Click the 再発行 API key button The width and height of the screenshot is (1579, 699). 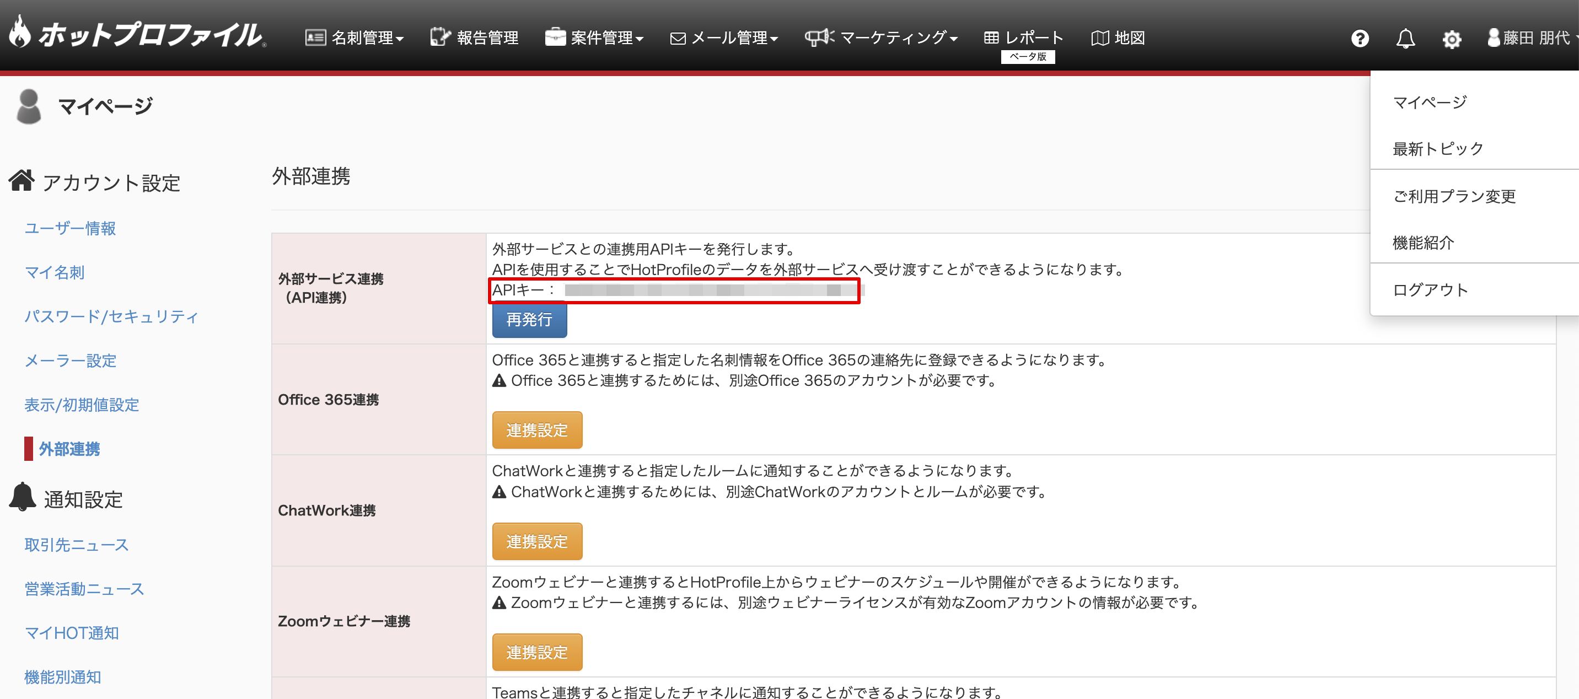(529, 319)
